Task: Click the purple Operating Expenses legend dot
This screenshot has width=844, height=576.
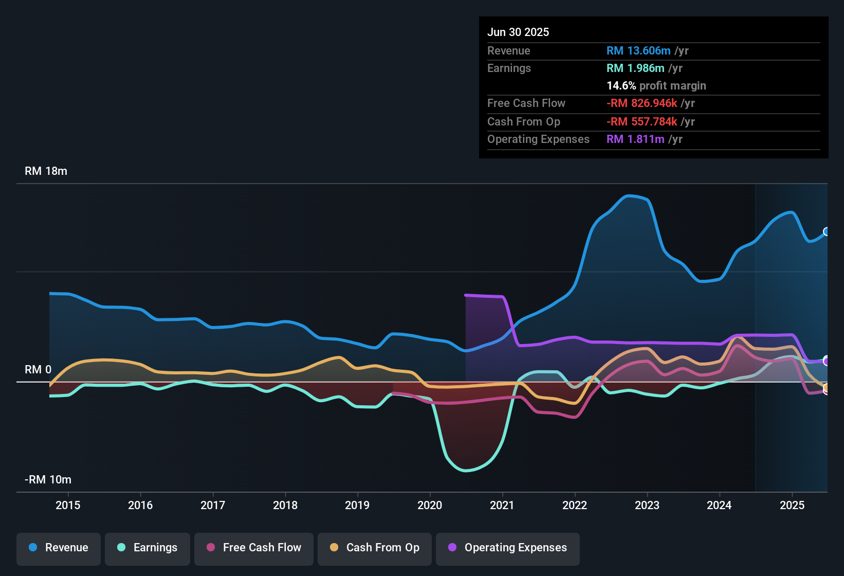Action: [x=452, y=547]
